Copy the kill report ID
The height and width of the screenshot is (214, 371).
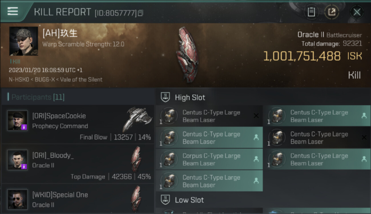(x=140, y=13)
